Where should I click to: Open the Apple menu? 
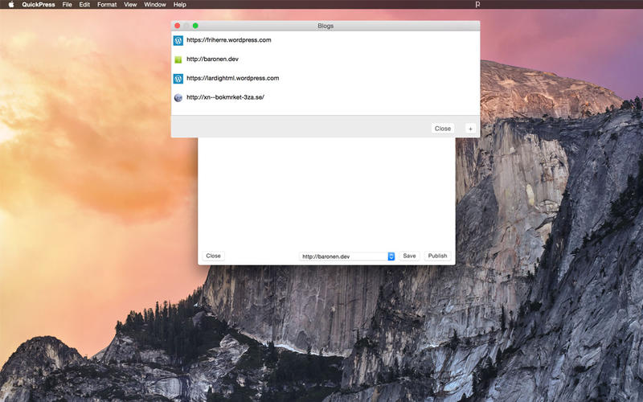pyautogui.click(x=11, y=5)
